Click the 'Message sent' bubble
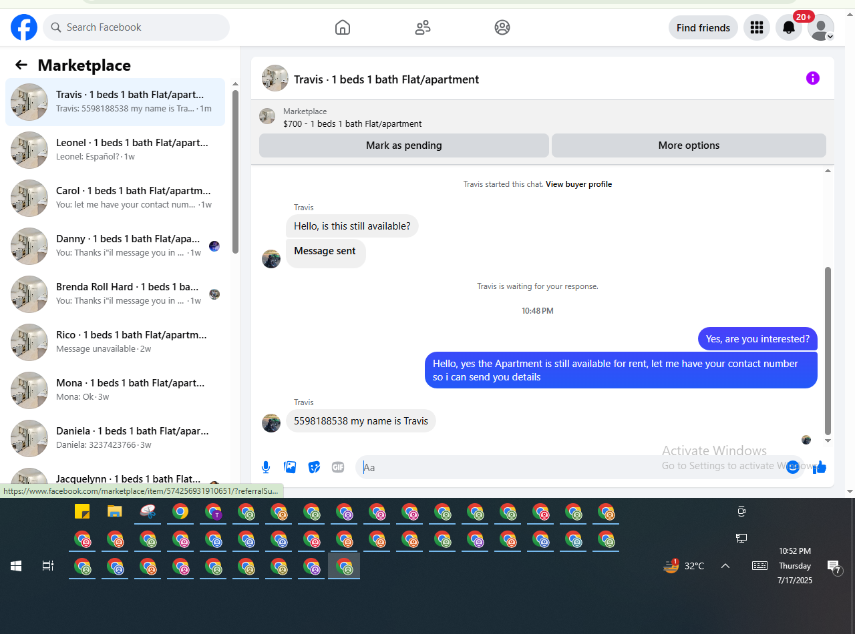 [326, 254]
